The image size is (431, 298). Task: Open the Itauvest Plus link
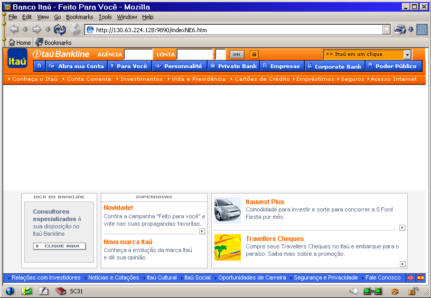tap(265, 202)
